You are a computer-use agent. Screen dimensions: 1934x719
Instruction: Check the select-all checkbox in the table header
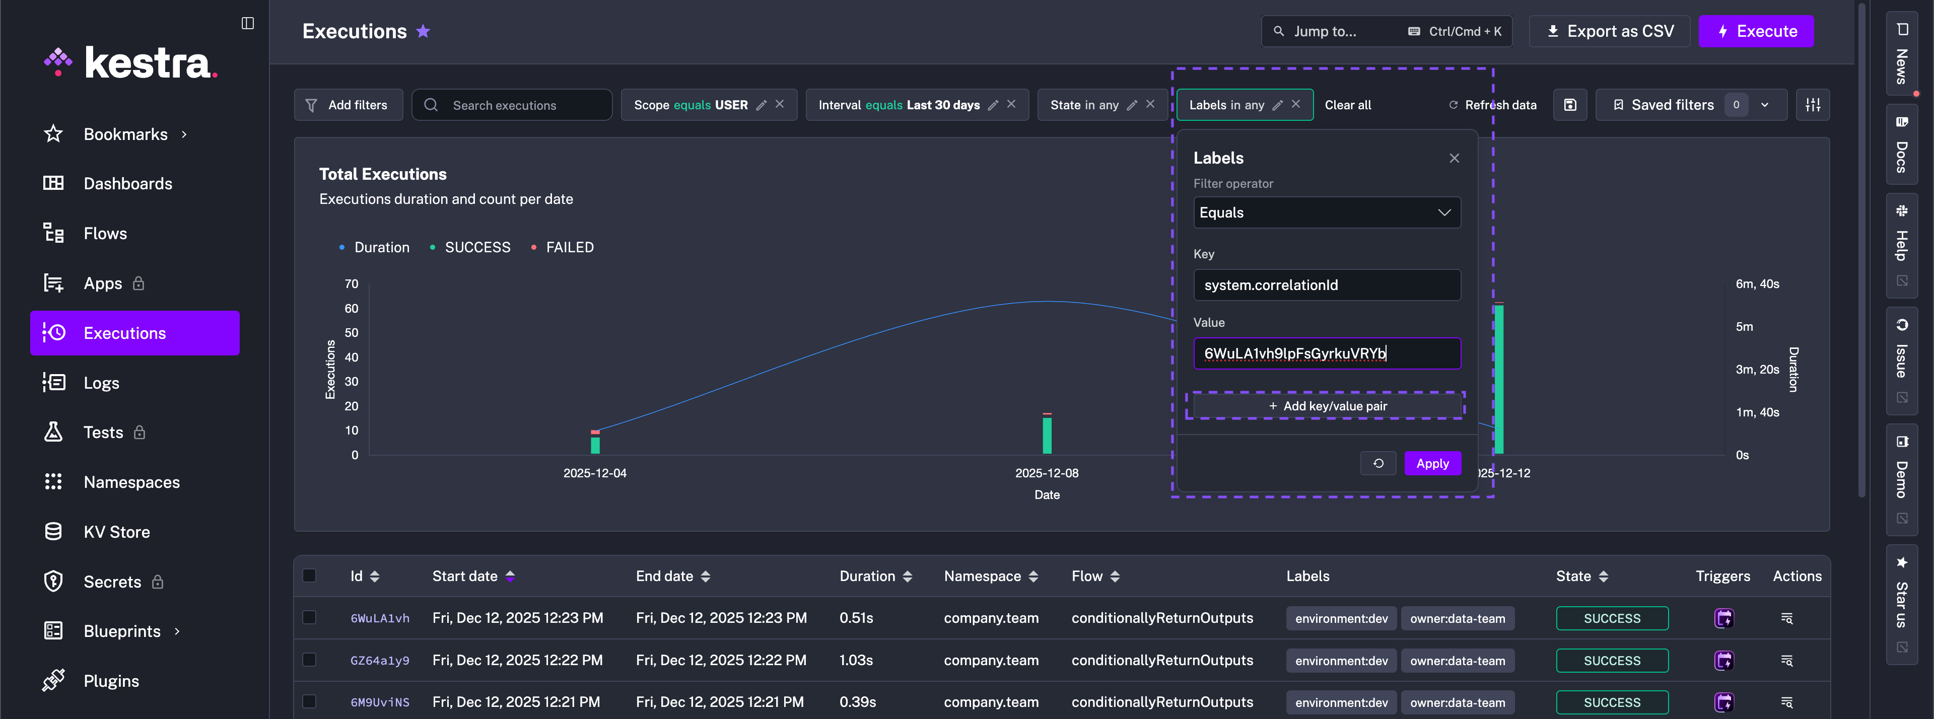[x=309, y=576]
